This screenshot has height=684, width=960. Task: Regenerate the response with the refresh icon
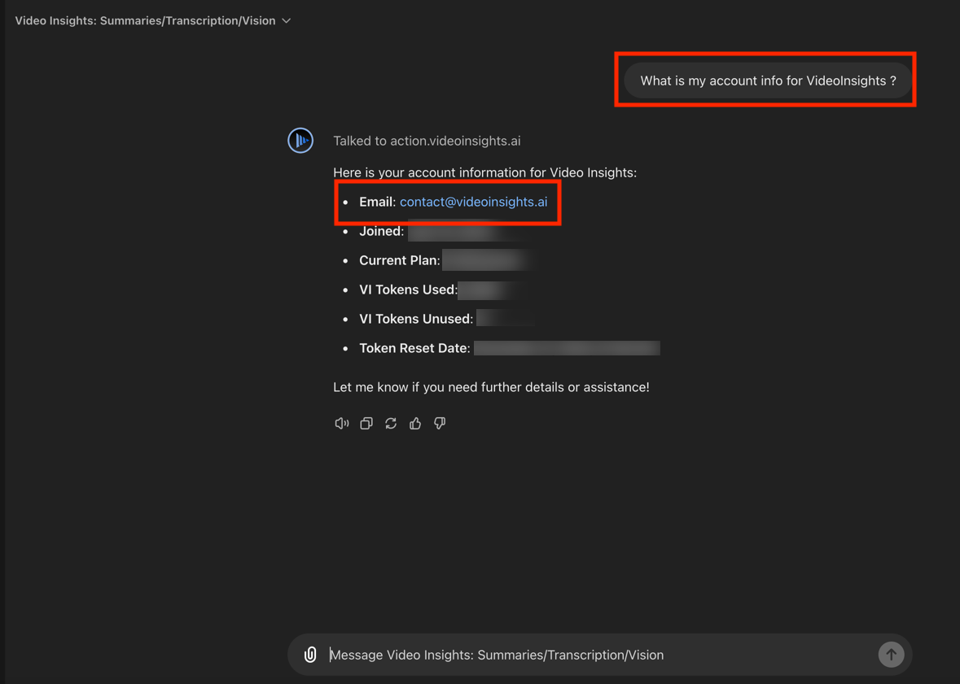pos(391,424)
